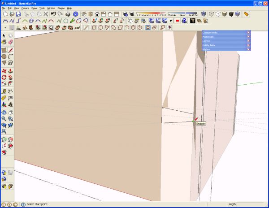The height and width of the screenshot is (208, 269).
Task: Activate the Orbit camera tool
Action: pos(4,113)
